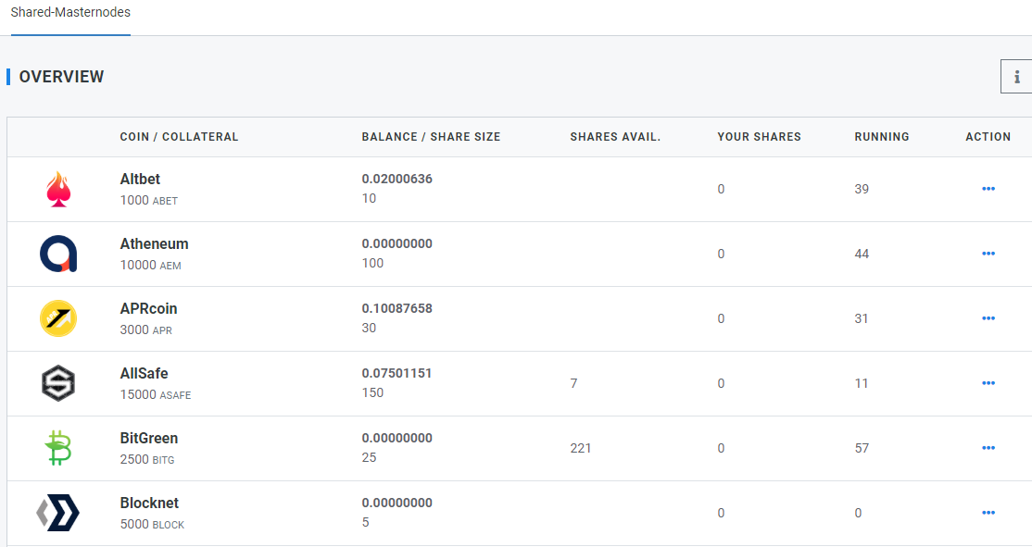
Task: Open action menu for Atheneum row
Action: (x=988, y=254)
